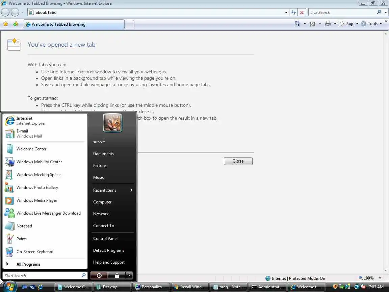Open the Page menu dropdown
389x292 pixels.
click(349, 24)
